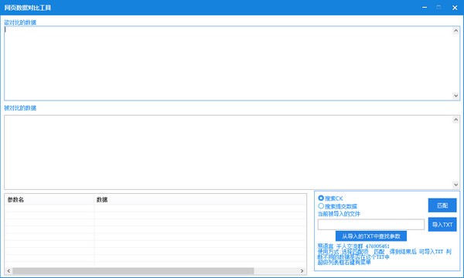Screen dimensions: 464x278
Task: Click the table's left scroll arrow
Action: 9,270
